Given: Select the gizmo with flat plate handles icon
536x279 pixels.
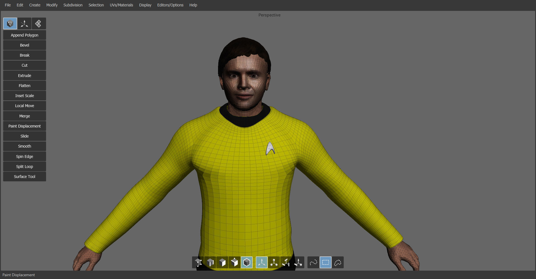Looking at the screenshot, I should point(286,263).
